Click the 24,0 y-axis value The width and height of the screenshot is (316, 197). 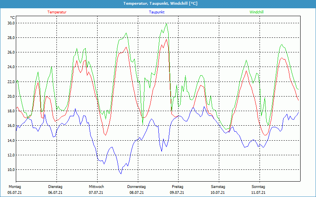11,67
